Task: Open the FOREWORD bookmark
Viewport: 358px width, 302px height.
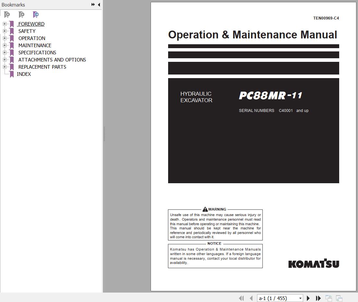Action: 31,24
